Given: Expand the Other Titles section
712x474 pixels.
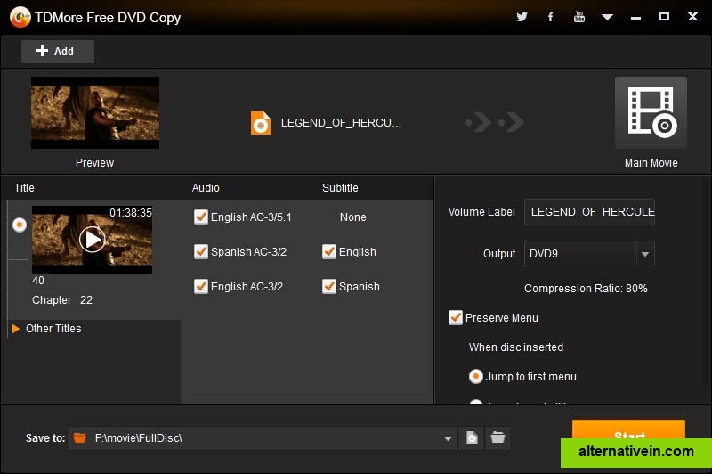Looking at the screenshot, I should 16,329.
